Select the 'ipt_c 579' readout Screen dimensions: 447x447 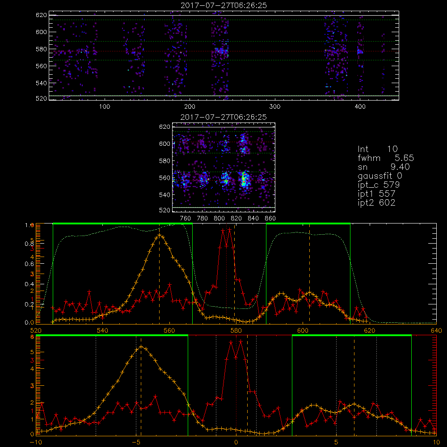click(x=379, y=185)
